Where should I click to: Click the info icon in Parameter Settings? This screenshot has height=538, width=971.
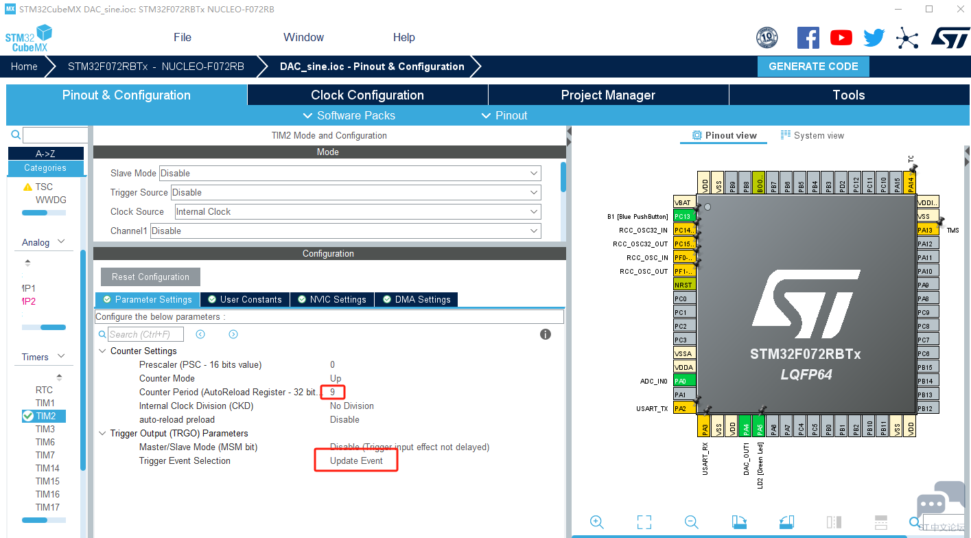coord(546,334)
